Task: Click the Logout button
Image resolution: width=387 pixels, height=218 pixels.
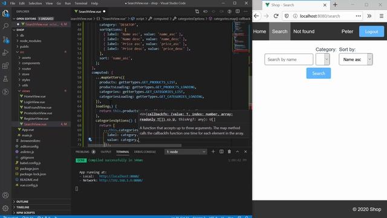Action: coord(371,31)
